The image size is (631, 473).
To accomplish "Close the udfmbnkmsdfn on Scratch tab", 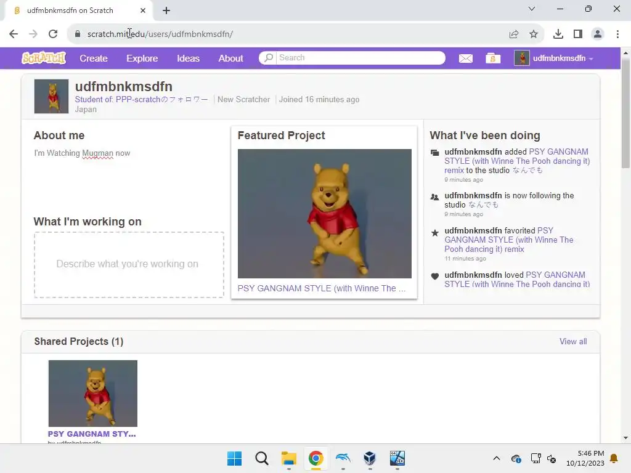I will click(143, 10).
